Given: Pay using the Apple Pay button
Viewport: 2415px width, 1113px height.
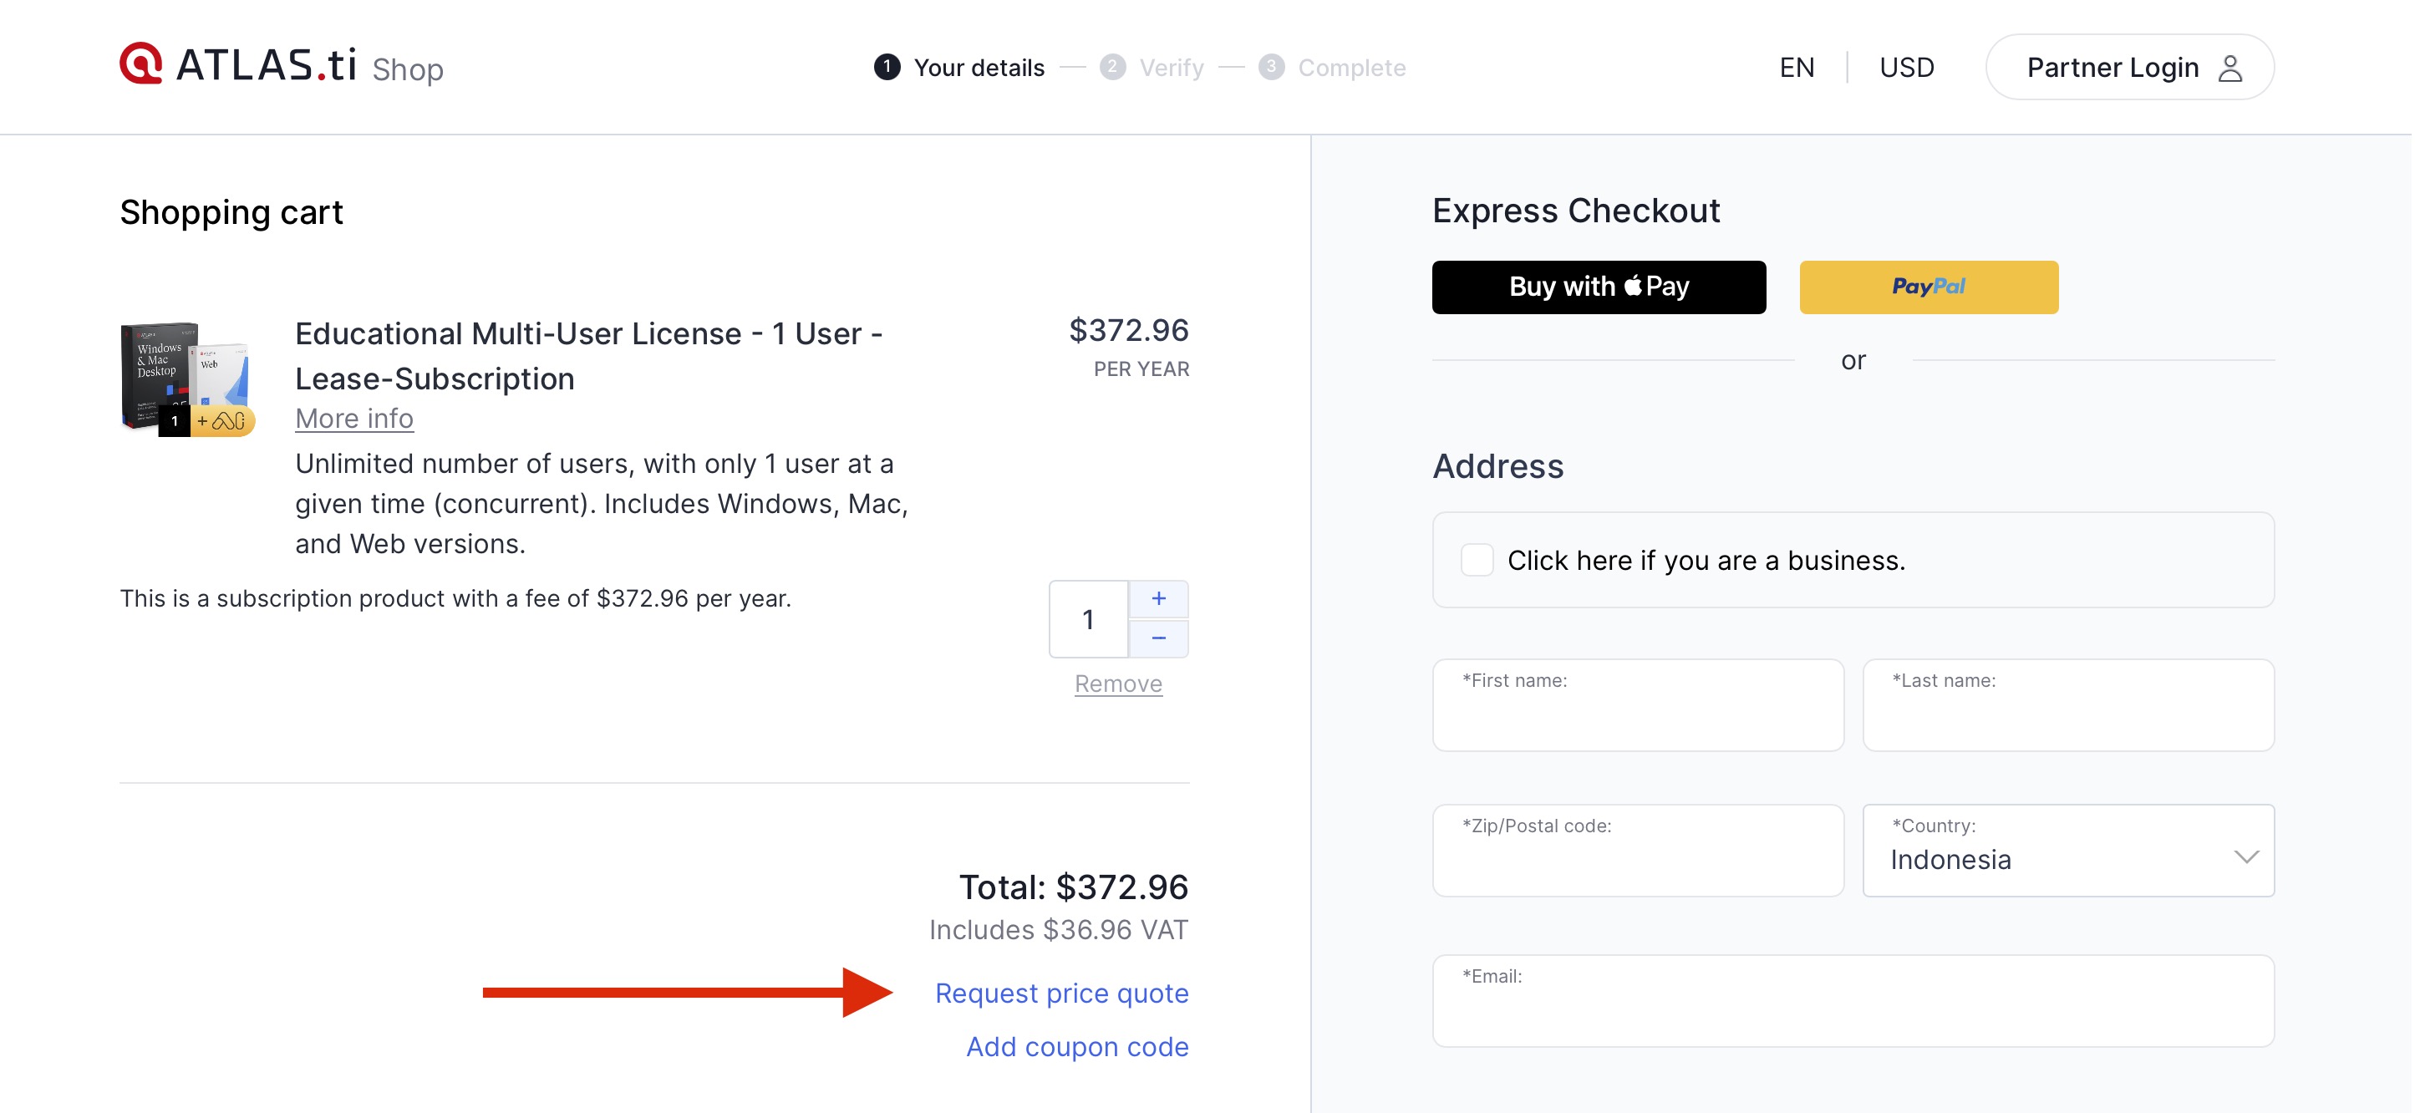Looking at the screenshot, I should [1598, 287].
